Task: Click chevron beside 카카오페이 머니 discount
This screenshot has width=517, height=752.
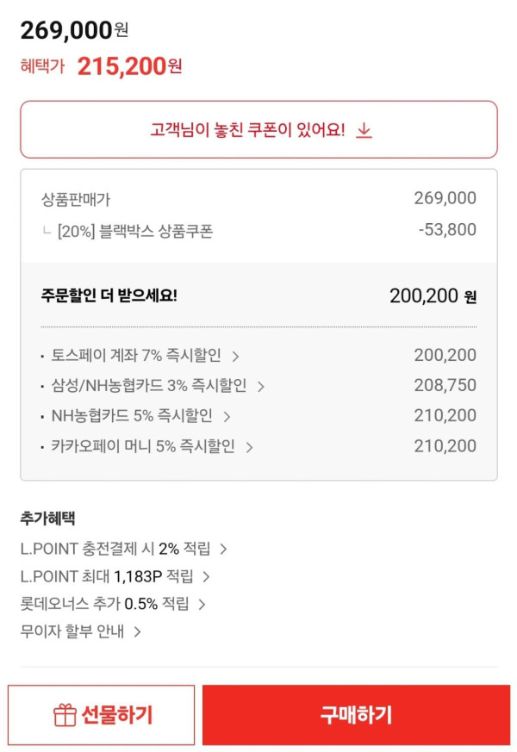Action: pos(249,447)
